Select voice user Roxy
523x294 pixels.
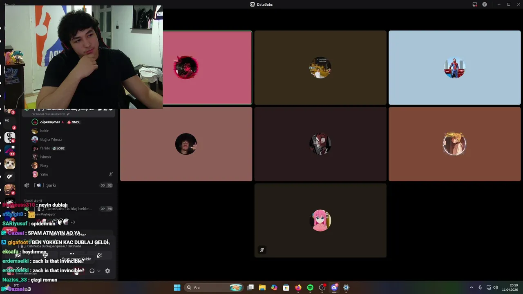pyautogui.click(x=44, y=165)
